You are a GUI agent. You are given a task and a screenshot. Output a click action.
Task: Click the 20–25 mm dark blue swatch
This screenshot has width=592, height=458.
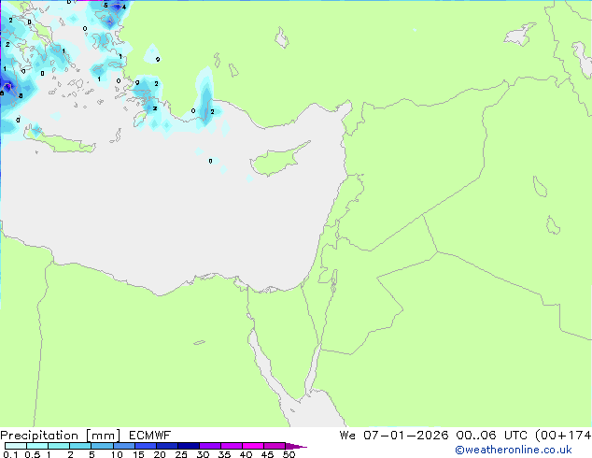166,446
